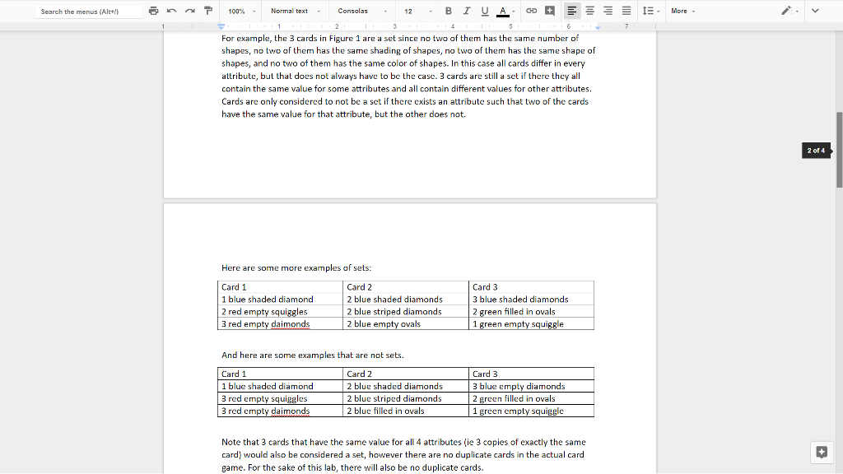Print the document
Screen dimensions: 843x474
(x=154, y=11)
